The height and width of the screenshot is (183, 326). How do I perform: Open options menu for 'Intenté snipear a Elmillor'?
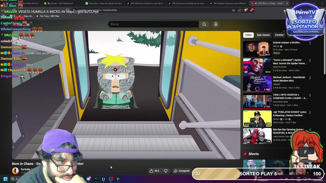click(310, 43)
